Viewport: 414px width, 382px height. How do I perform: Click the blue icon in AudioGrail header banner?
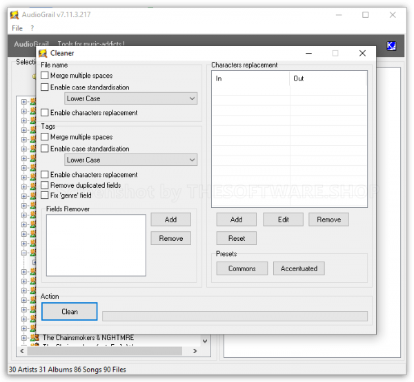tap(391, 46)
